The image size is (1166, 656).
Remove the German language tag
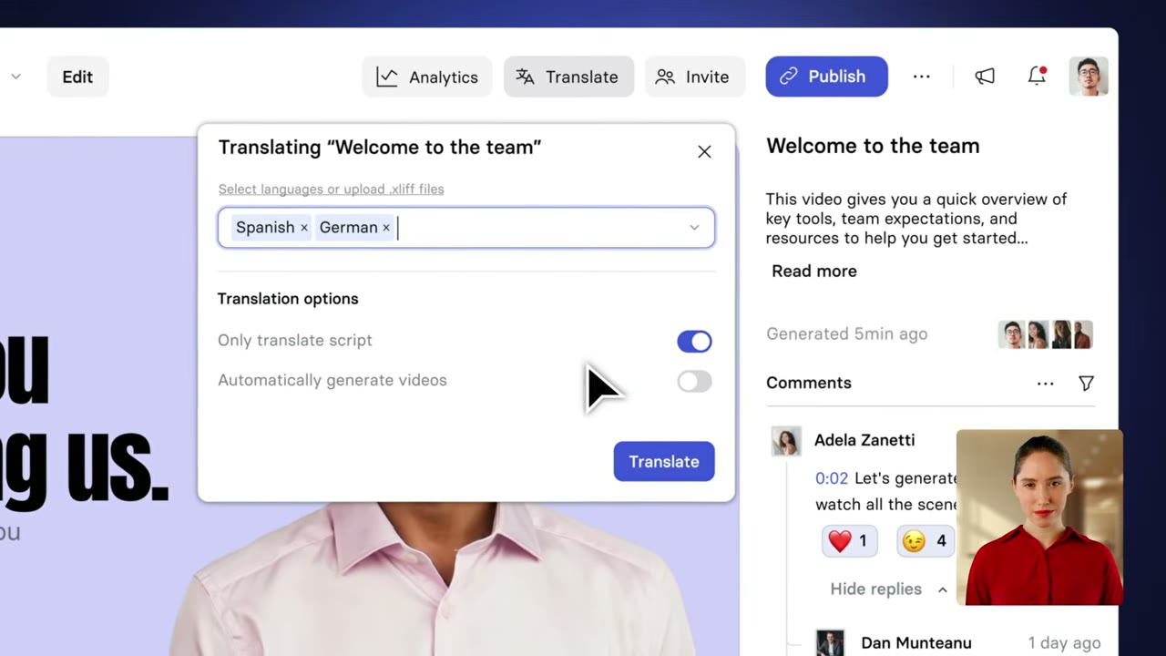386,228
